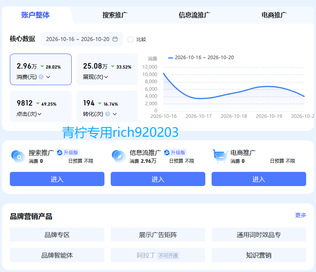
Task: Click 日预算 不限 under 电商推广
Action: click(283, 161)
